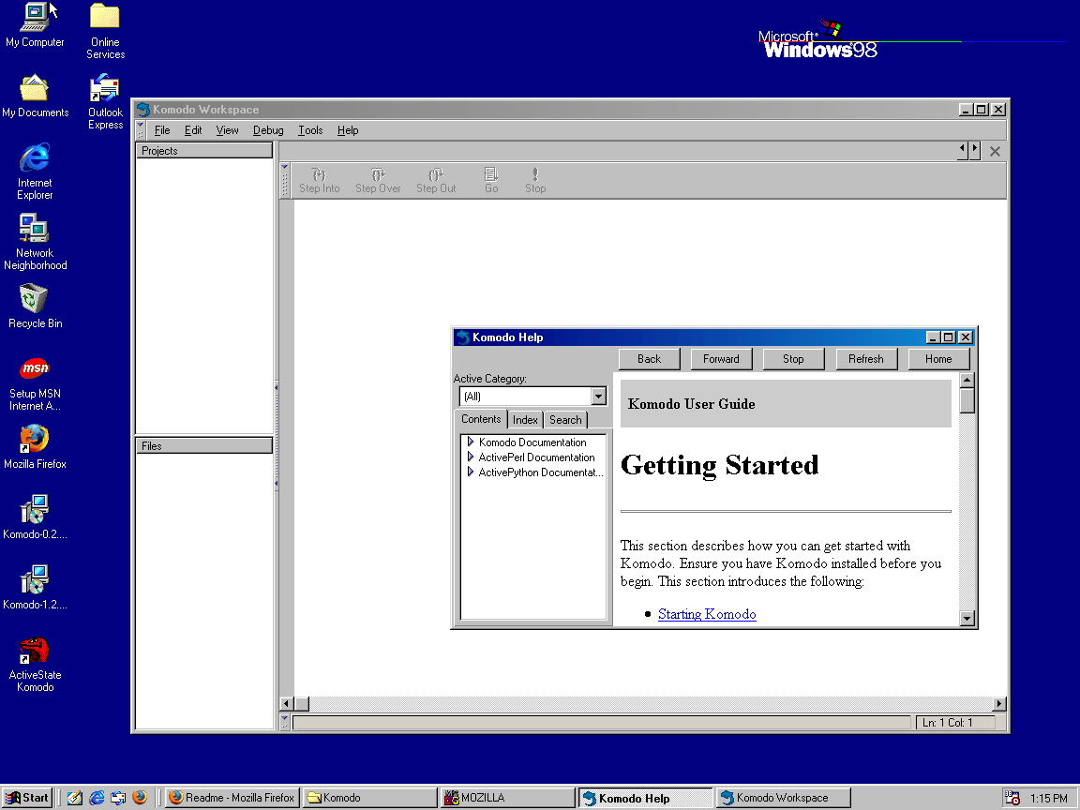Select the Komodo-0.2 installer desktop icon
Viewport: 1080px width, 810px height.
click(x=35, y=517)
